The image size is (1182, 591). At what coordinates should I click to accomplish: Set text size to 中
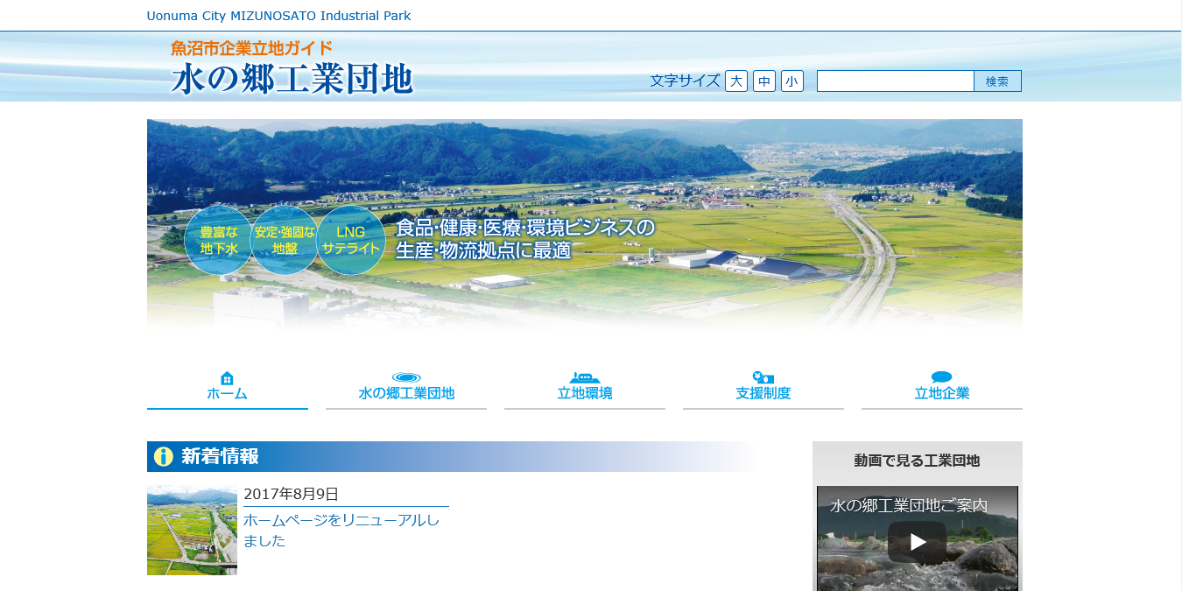click(764, 81)
